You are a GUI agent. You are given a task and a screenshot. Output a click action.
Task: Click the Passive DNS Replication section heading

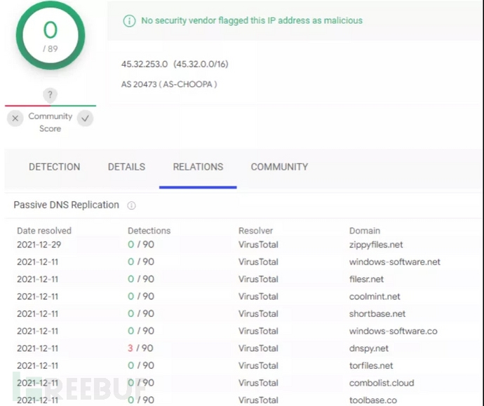(67, 205)
